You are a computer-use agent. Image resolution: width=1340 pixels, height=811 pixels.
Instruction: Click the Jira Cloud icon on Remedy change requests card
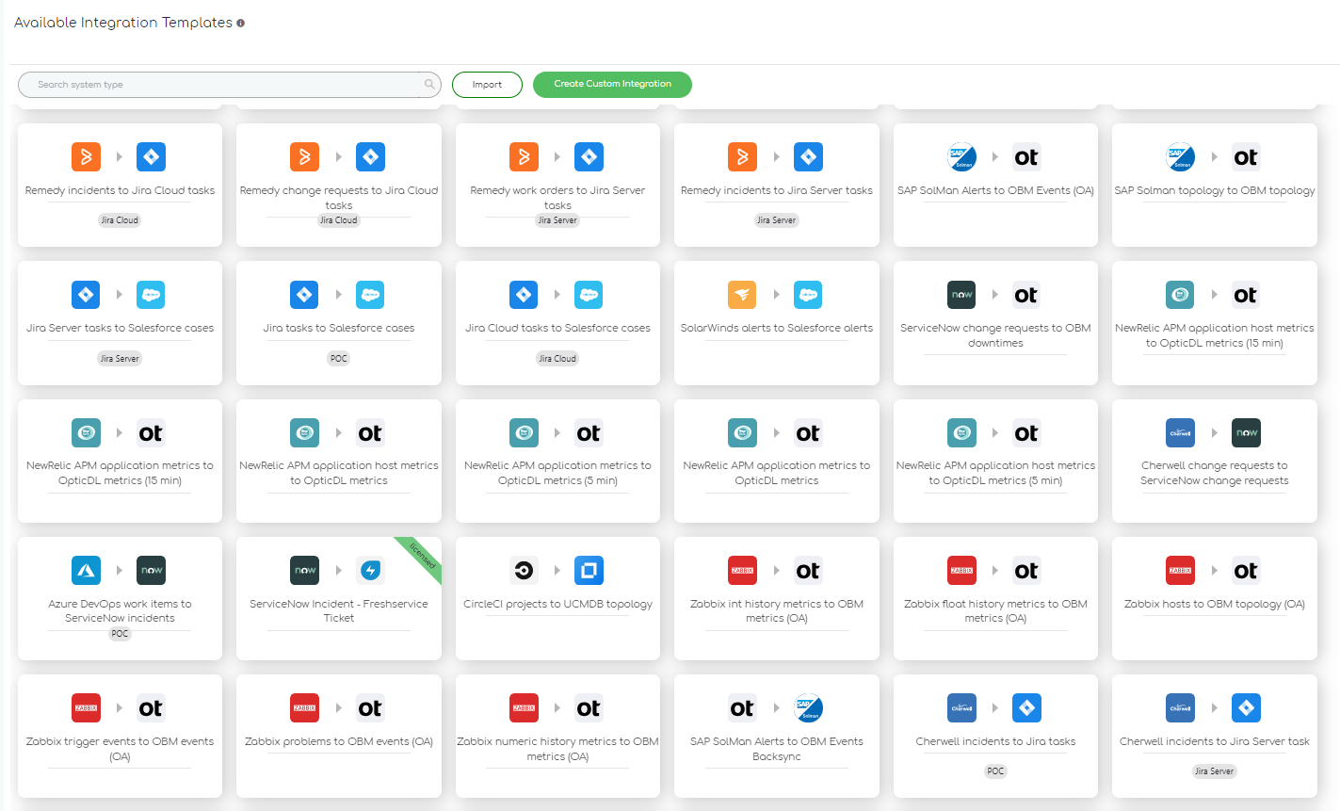coord(370,156)
